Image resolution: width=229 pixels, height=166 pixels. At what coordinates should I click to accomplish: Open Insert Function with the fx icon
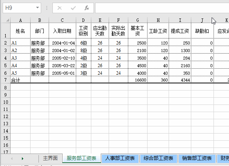(x=86, y=8)
